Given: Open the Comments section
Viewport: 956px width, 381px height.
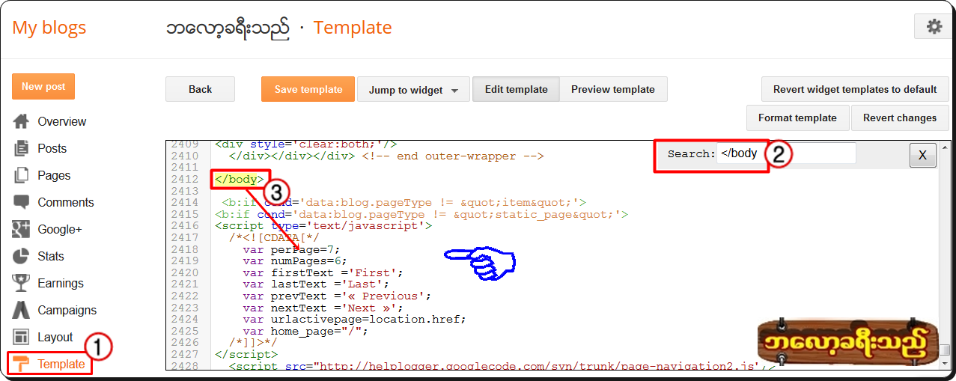Looking at the screenshot, I should (66, 202).
